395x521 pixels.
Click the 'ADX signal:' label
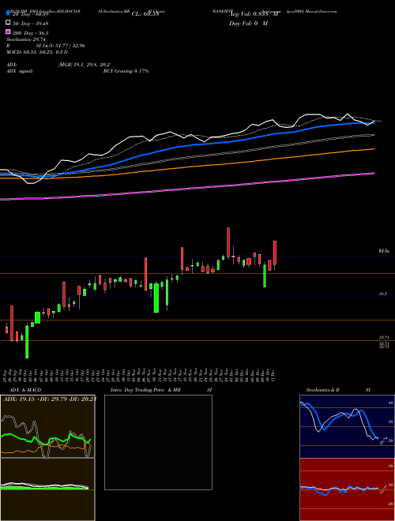[x=20, y=71]
